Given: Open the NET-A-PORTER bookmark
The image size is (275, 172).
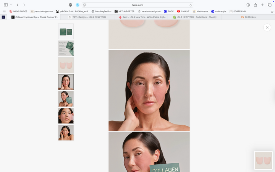Looking at the screenshot, I should 125,11.
